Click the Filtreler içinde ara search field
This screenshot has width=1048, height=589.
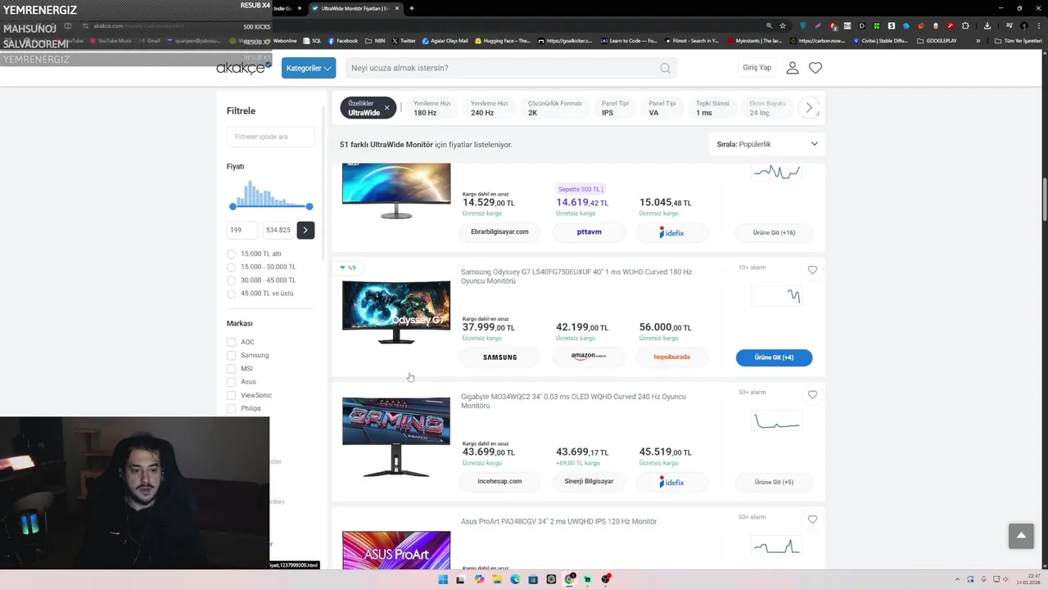pyautogui.click(x=270, y=137)
